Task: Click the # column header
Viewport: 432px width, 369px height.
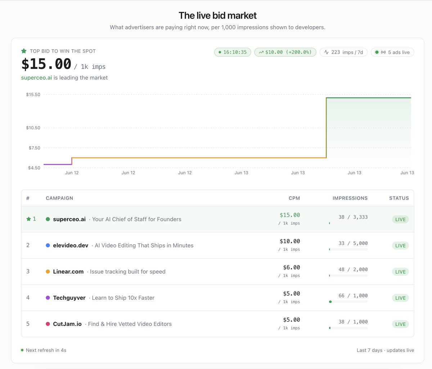Action: (28, 198)
